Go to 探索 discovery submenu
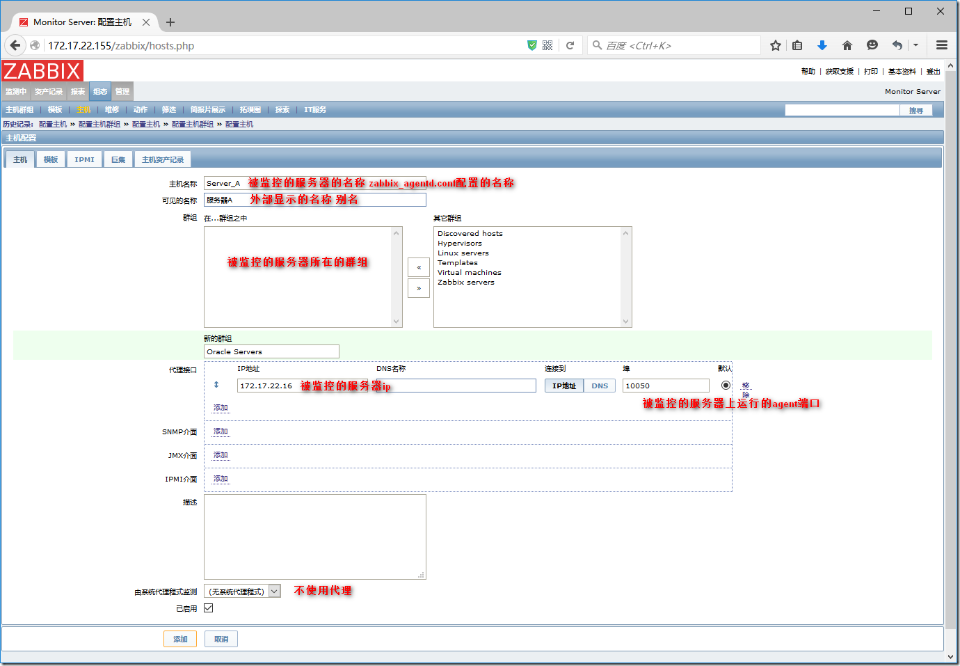Screen dimensions: 960x666 tap(282, 110)
